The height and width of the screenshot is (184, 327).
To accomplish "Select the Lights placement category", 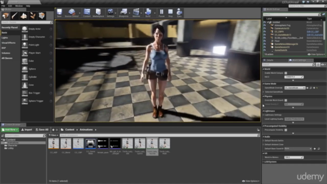I will [x=5, y=38].
